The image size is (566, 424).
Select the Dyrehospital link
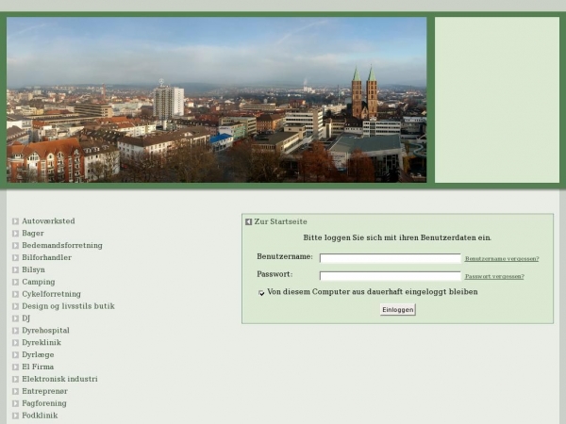[45, 331]
